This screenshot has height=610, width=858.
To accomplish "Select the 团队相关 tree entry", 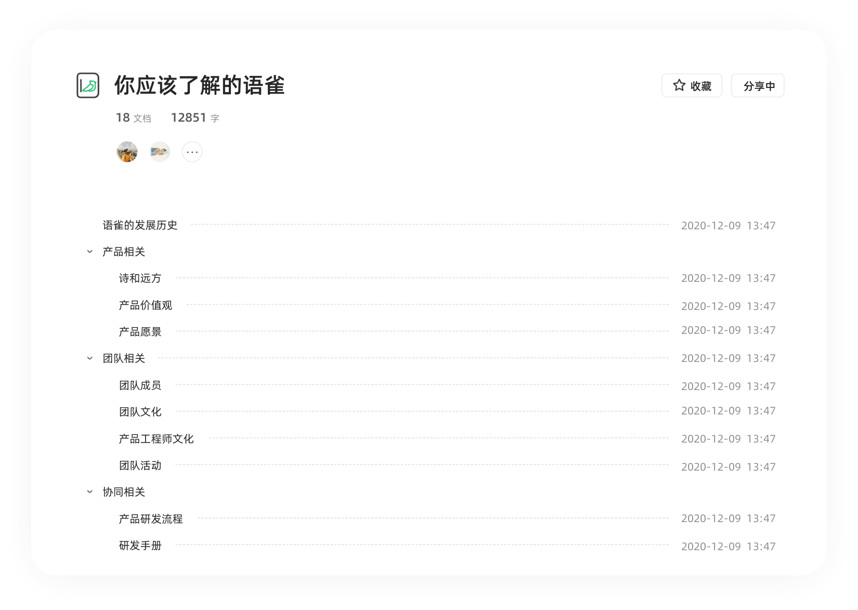I will 124,358.
